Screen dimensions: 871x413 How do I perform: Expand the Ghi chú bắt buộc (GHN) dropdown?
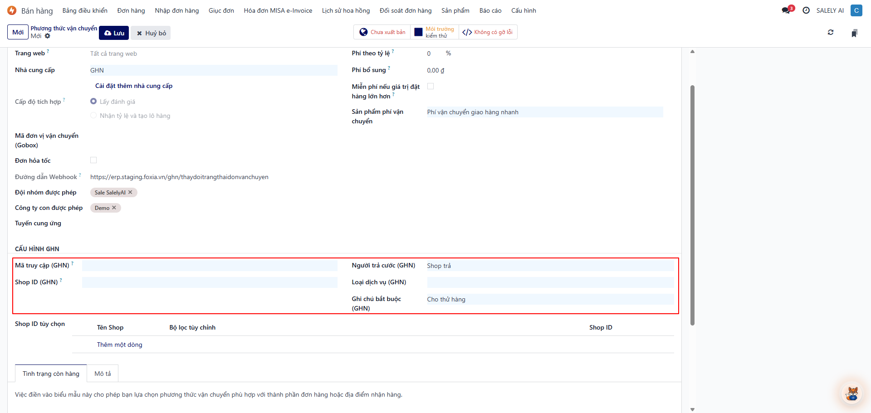click(x=550, y=299)
